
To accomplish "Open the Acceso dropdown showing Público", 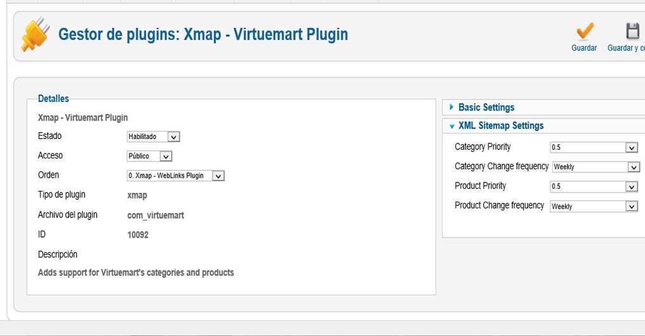I will coord(149,156).
